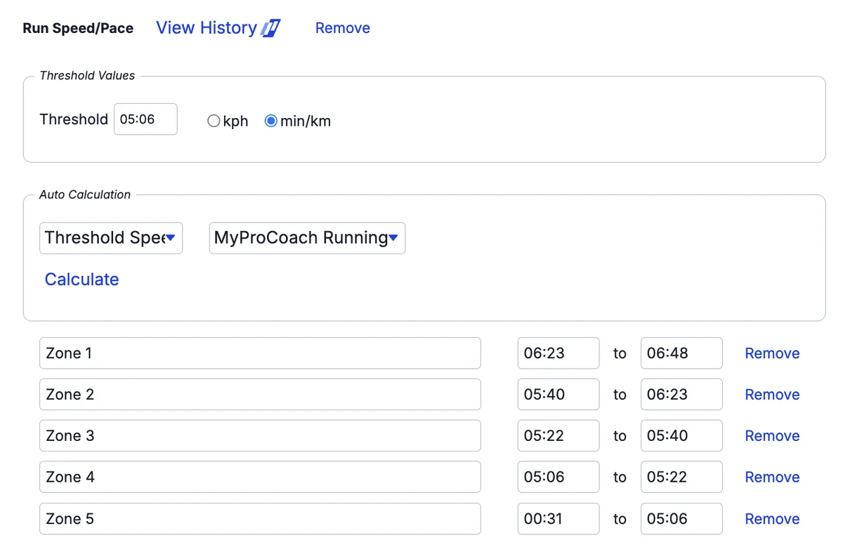Click the Calculate link
This screenshot has width=843, height=547.
coord(81,279)
